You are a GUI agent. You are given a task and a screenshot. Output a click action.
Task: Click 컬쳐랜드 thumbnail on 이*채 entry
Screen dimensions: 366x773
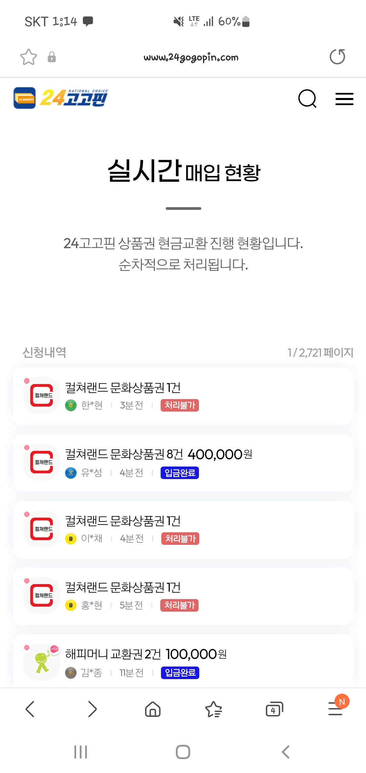pyautogui.click(x=42, y=529)
